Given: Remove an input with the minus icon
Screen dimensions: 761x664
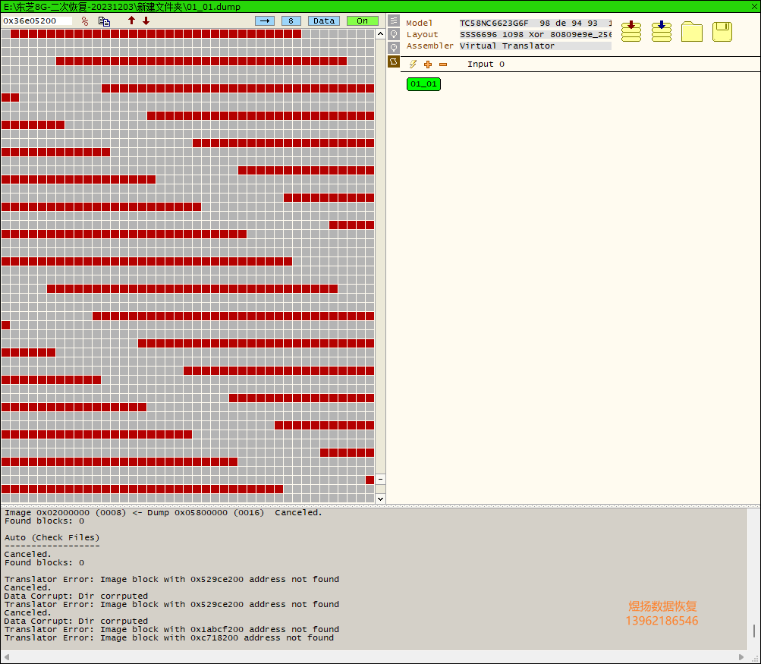Looking at the screenshot, I should [443, 65].
